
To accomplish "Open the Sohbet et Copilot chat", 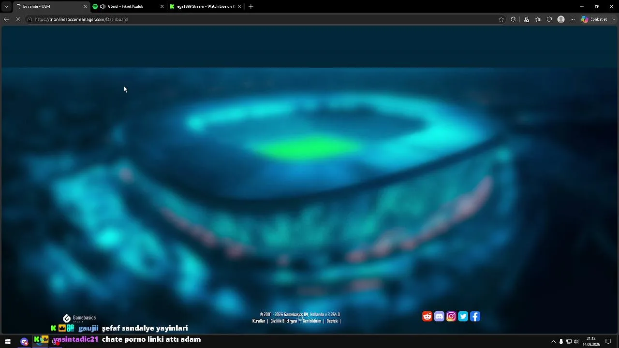I will (x=594, y=19).
